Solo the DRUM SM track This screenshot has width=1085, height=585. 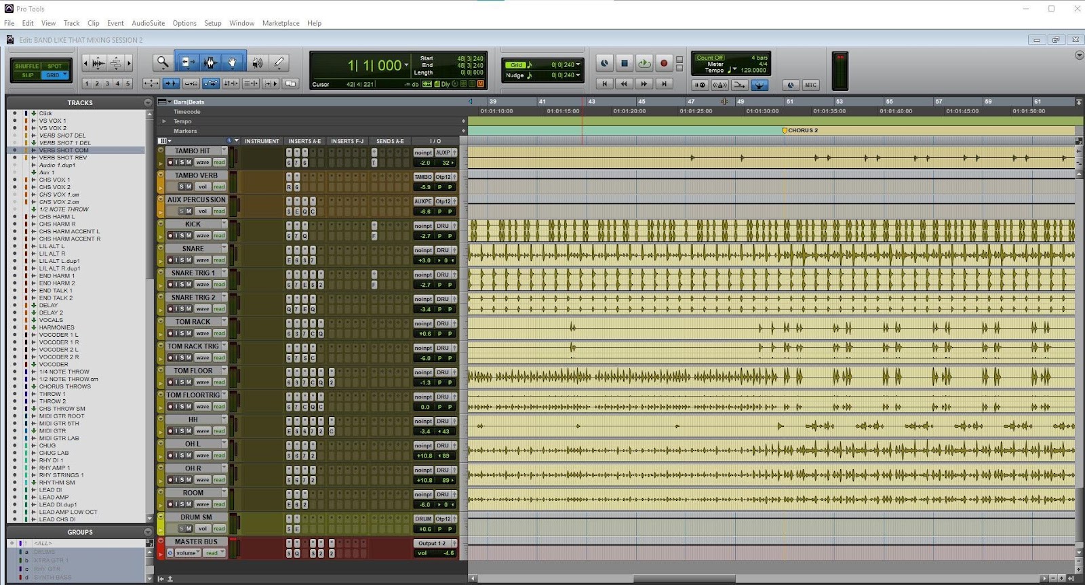pos(182,528)
